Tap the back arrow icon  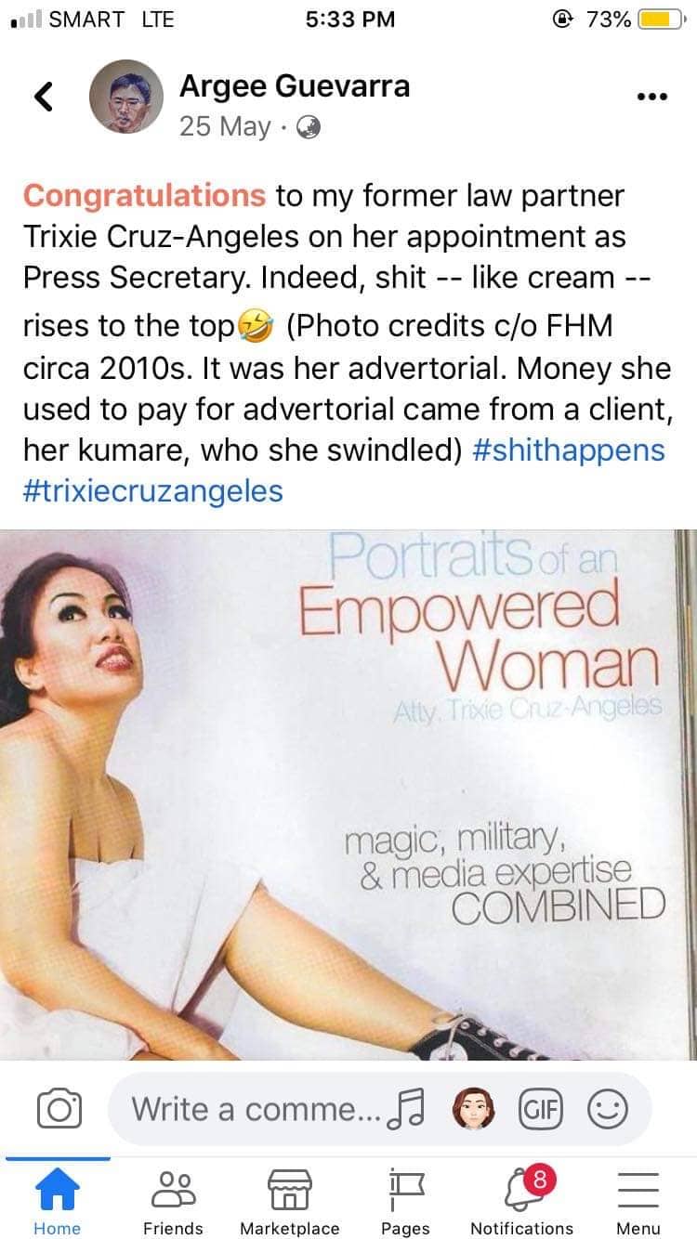coord(43,96)
